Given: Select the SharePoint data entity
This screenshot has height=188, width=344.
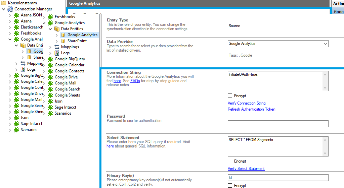Looking at the screenshot, I should tap(77, 41).
